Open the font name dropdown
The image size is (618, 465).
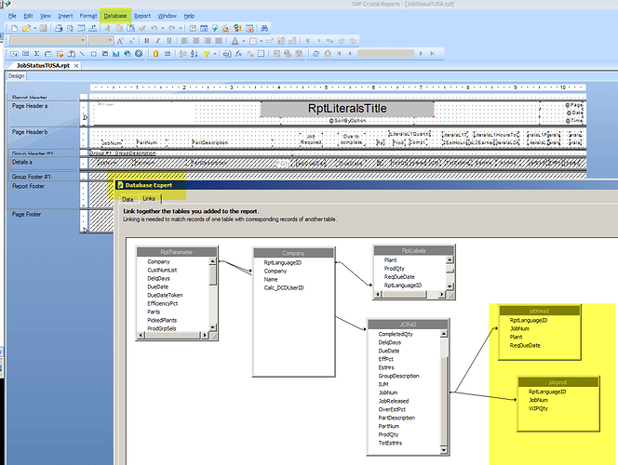pos(83,41)
